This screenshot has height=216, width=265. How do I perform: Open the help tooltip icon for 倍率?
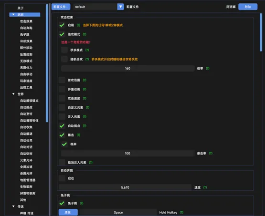tap(208, 68)
